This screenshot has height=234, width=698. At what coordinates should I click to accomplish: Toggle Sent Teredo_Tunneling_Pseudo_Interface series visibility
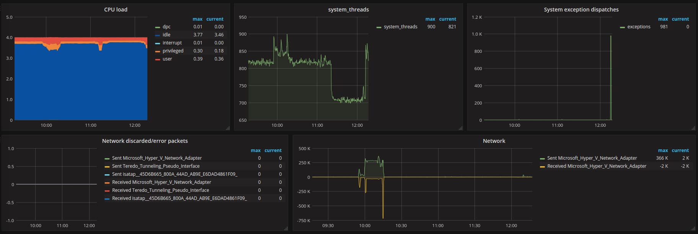[x=155, y=166]
